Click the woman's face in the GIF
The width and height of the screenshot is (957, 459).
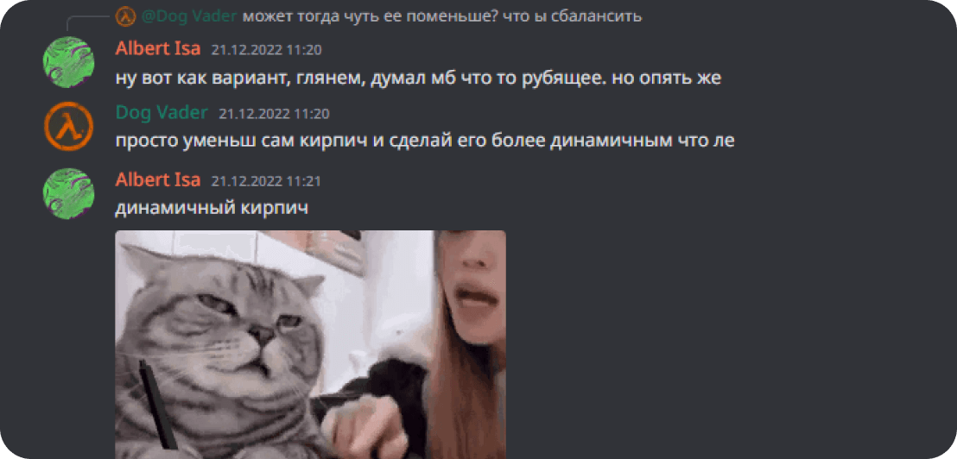pyautogui.click(x=472, y=286)
